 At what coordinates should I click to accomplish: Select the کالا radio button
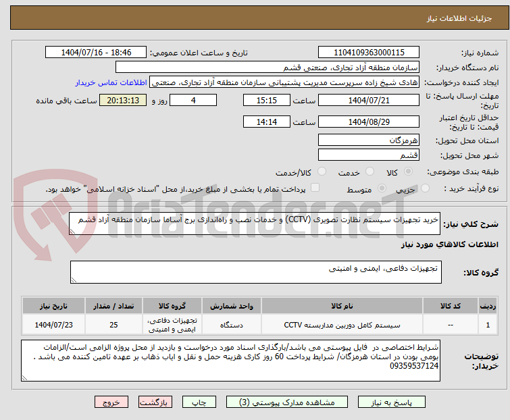[408, 172]
